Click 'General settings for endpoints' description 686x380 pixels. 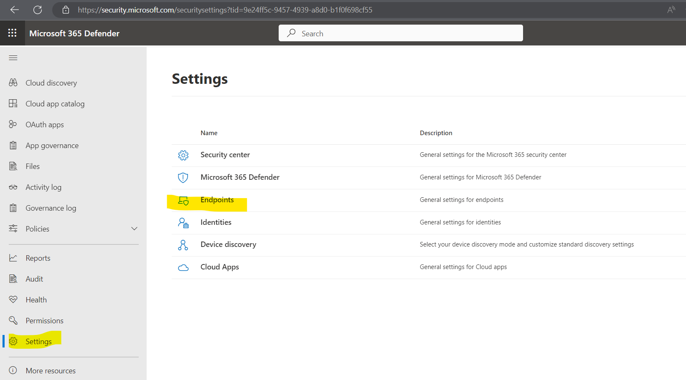click(462, 200)
